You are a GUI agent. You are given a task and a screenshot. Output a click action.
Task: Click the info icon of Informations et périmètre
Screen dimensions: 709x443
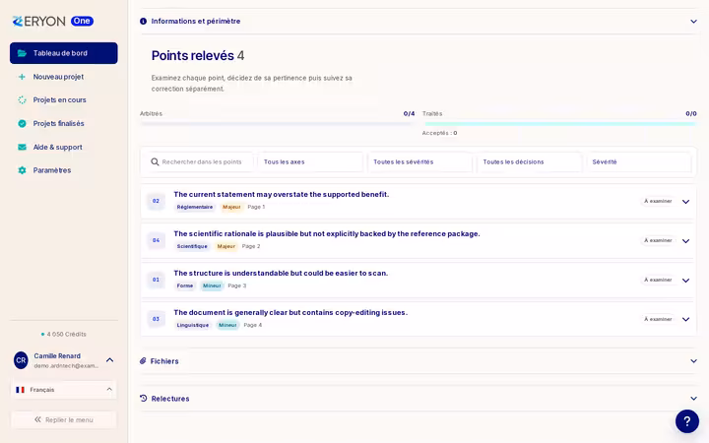pos(144,22)
